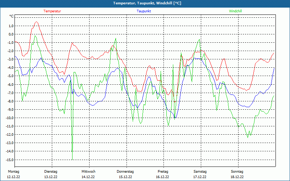Click the -7,0 y-axis label
The image size is (290, 181).
coord(11,93)
